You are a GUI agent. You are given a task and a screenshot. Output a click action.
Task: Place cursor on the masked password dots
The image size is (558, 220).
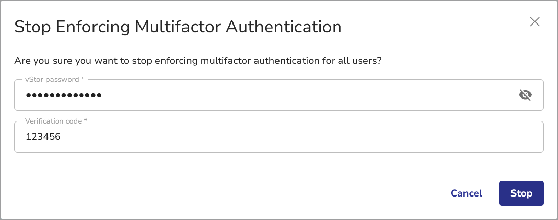(64, 95)
